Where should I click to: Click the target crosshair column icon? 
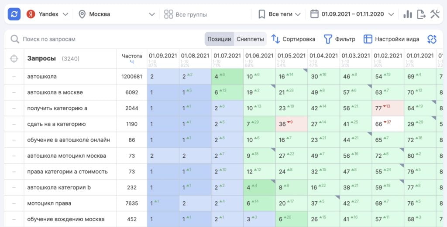14,58
